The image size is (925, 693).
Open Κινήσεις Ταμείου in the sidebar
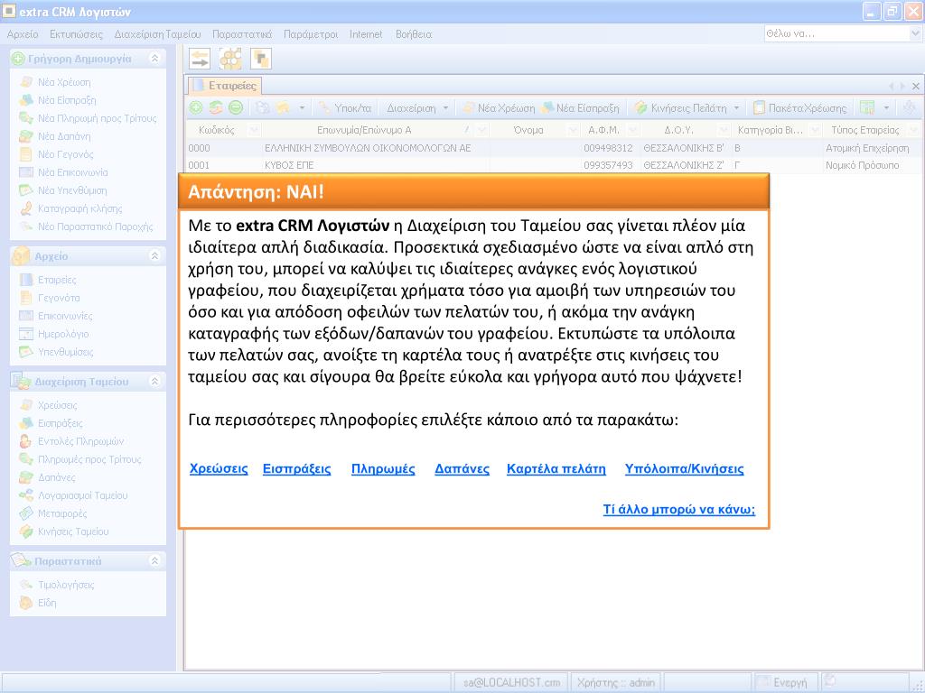pos(73,531)
